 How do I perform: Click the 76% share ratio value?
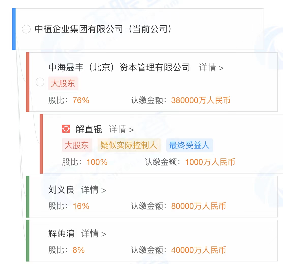pos(81,100)
